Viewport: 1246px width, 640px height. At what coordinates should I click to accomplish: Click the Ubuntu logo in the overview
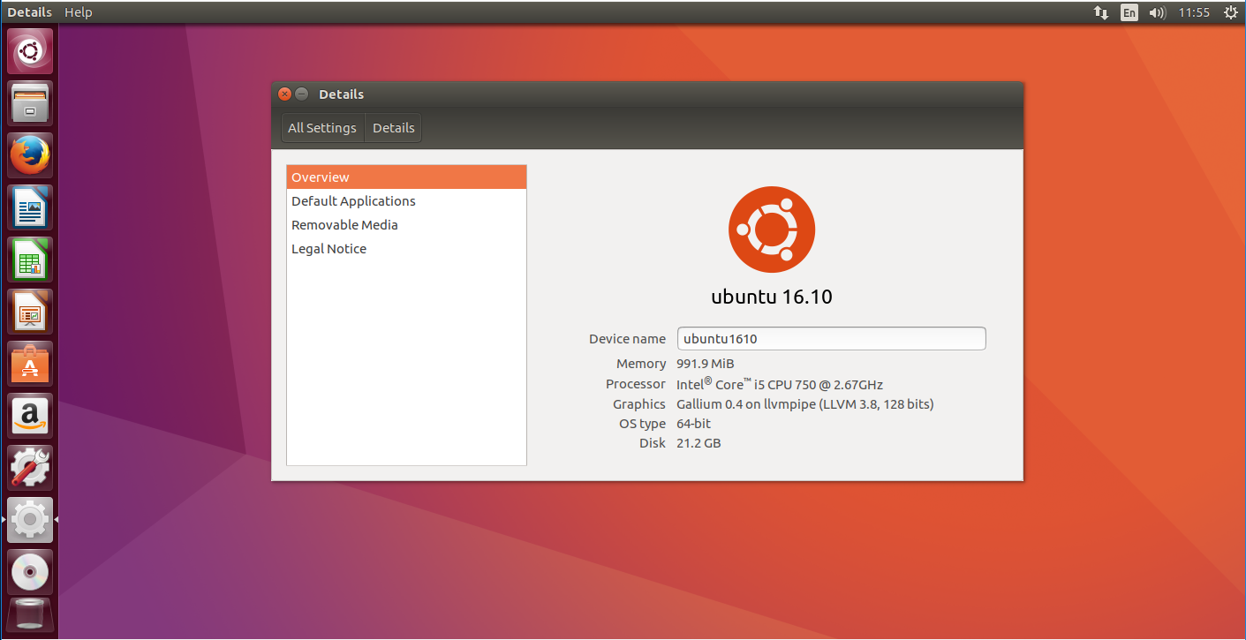772,230
